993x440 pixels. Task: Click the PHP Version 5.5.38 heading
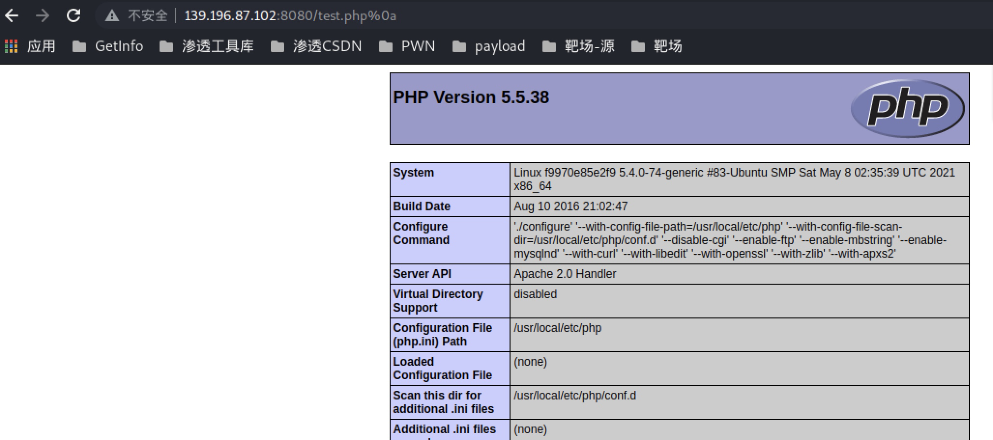(471, 97)
